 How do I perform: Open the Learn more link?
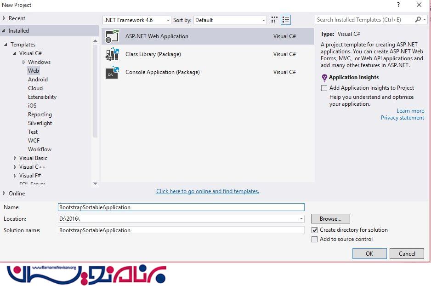tap(410, 111)
